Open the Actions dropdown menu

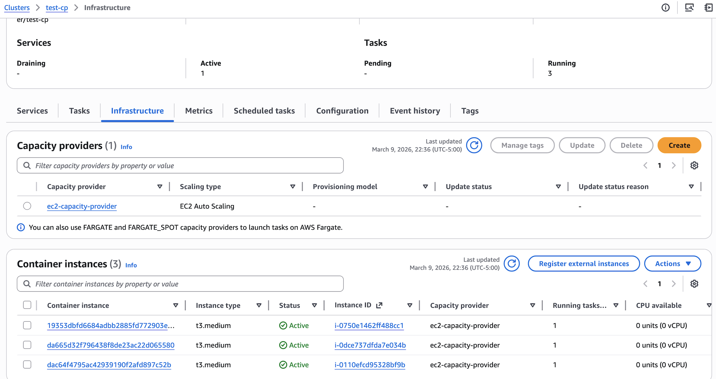(x=672, y=264)
